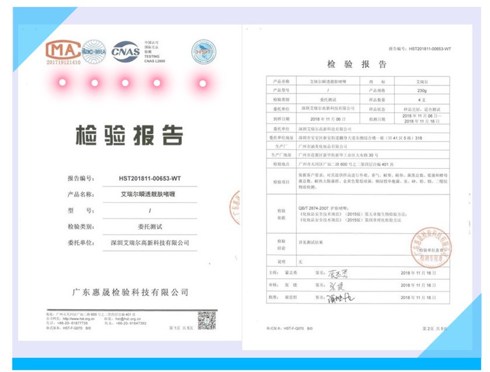The width and height of the screenshot is (490, 372).
Task: Click manufacturer 广州市涵美化妆品有限公司
Action: click(323, 147)
